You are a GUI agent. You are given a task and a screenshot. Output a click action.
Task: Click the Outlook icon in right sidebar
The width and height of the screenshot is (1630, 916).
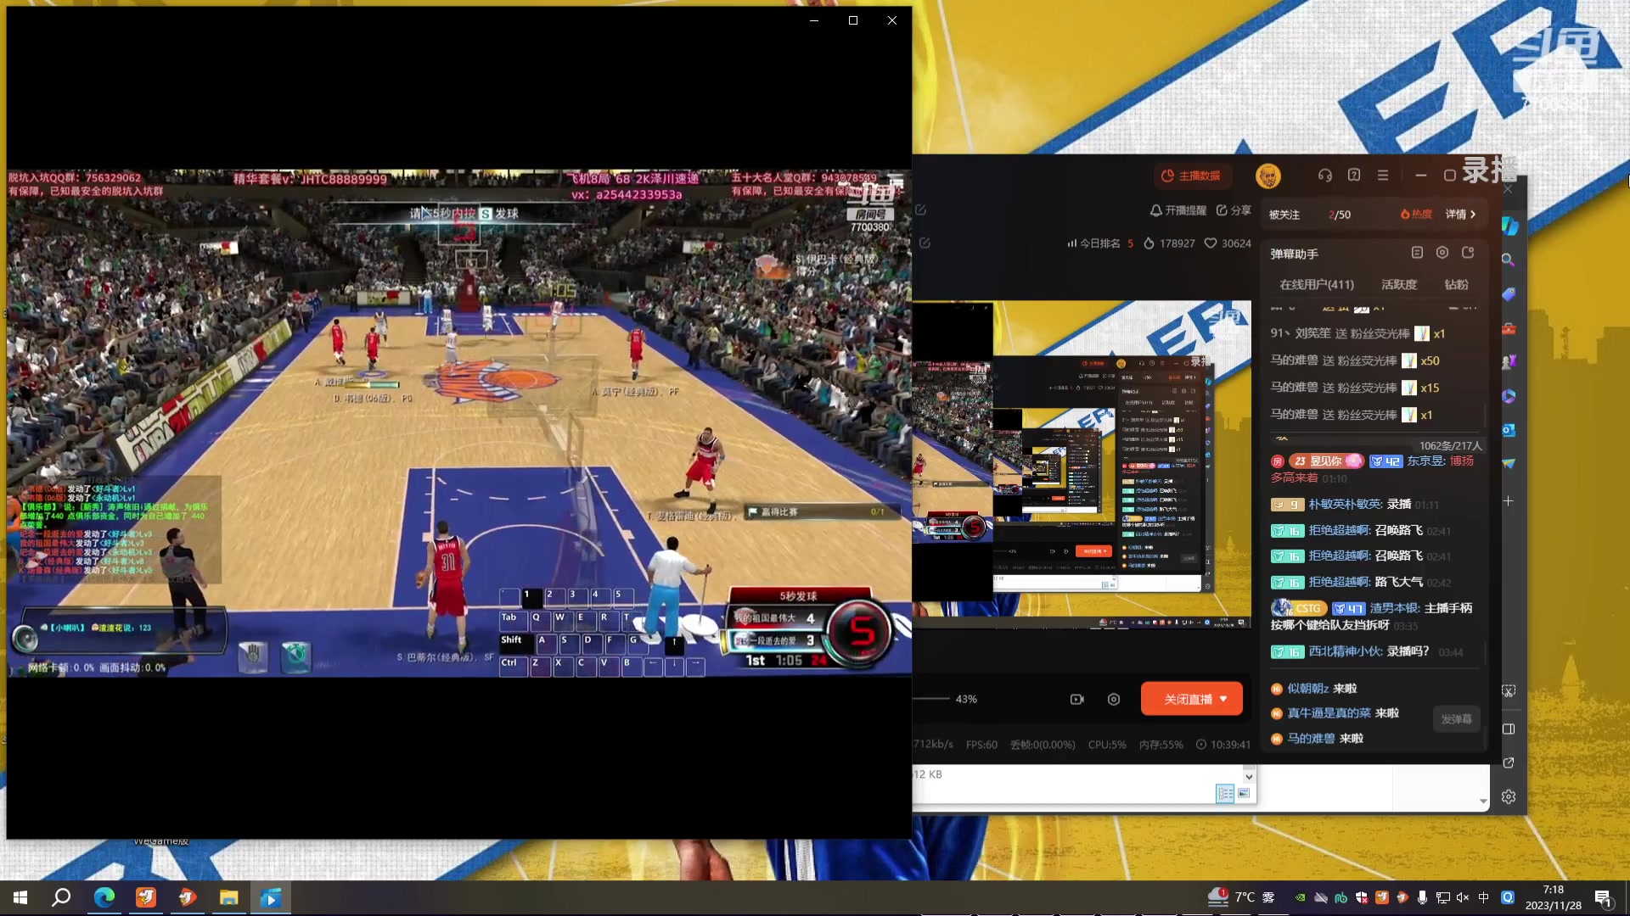point(1509,430)
